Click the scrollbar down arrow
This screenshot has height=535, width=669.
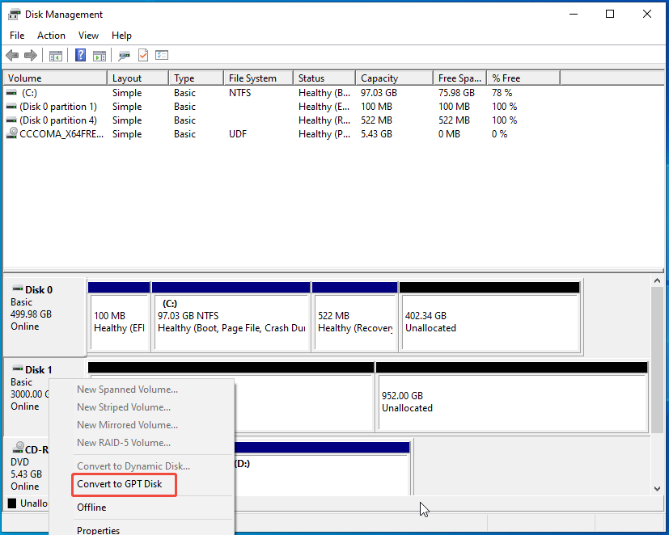click(658, 488)
